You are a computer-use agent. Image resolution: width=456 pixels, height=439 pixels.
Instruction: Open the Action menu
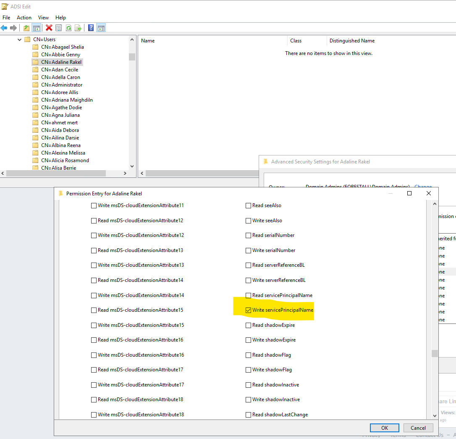coord(24,18)
